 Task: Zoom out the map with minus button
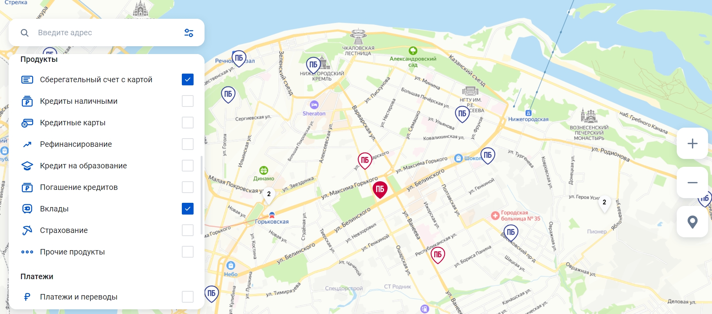(692, 182)
